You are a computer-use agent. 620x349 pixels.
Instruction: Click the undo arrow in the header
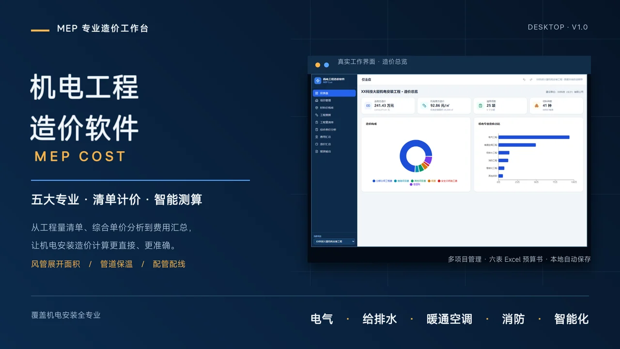(x=524, y=79)
